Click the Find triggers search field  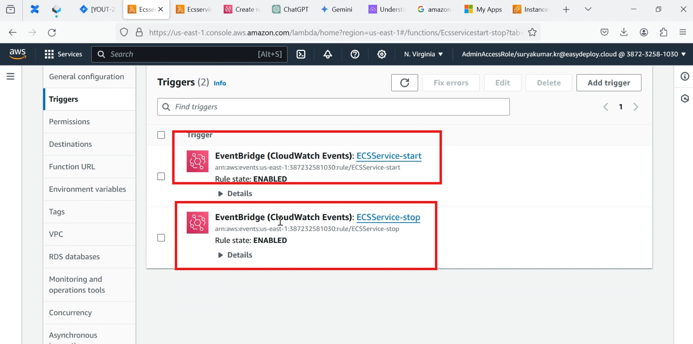[x=333, y=107]
